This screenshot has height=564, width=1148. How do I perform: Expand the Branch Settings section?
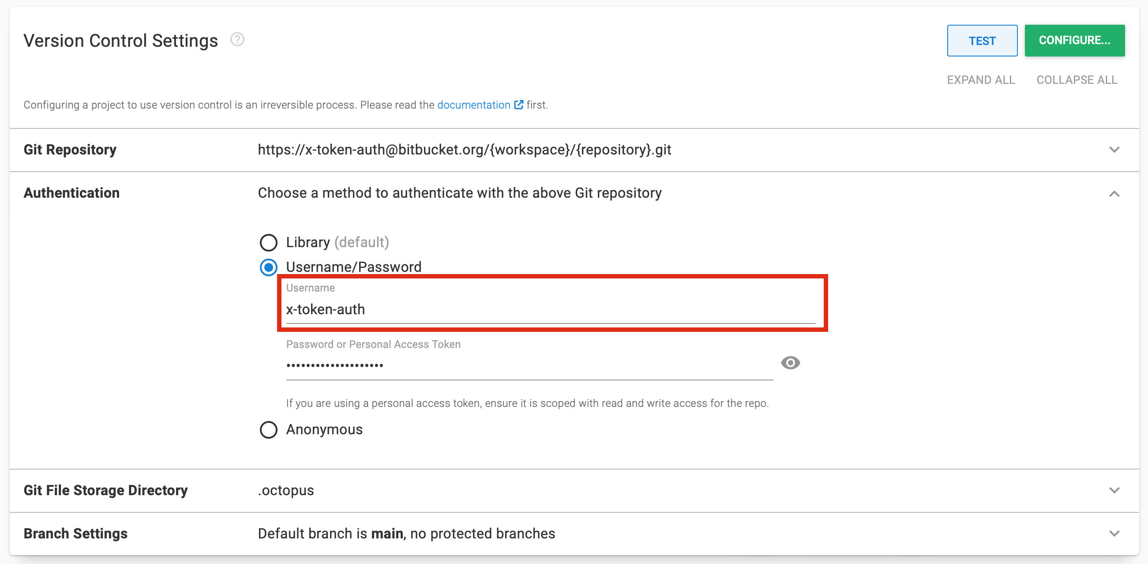click(1115, 533)
